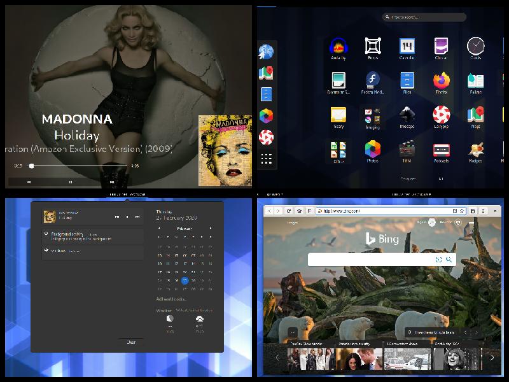This screenshot has width=509, height=382.
Task: Go to browser home page
Action: coord(299,211)
